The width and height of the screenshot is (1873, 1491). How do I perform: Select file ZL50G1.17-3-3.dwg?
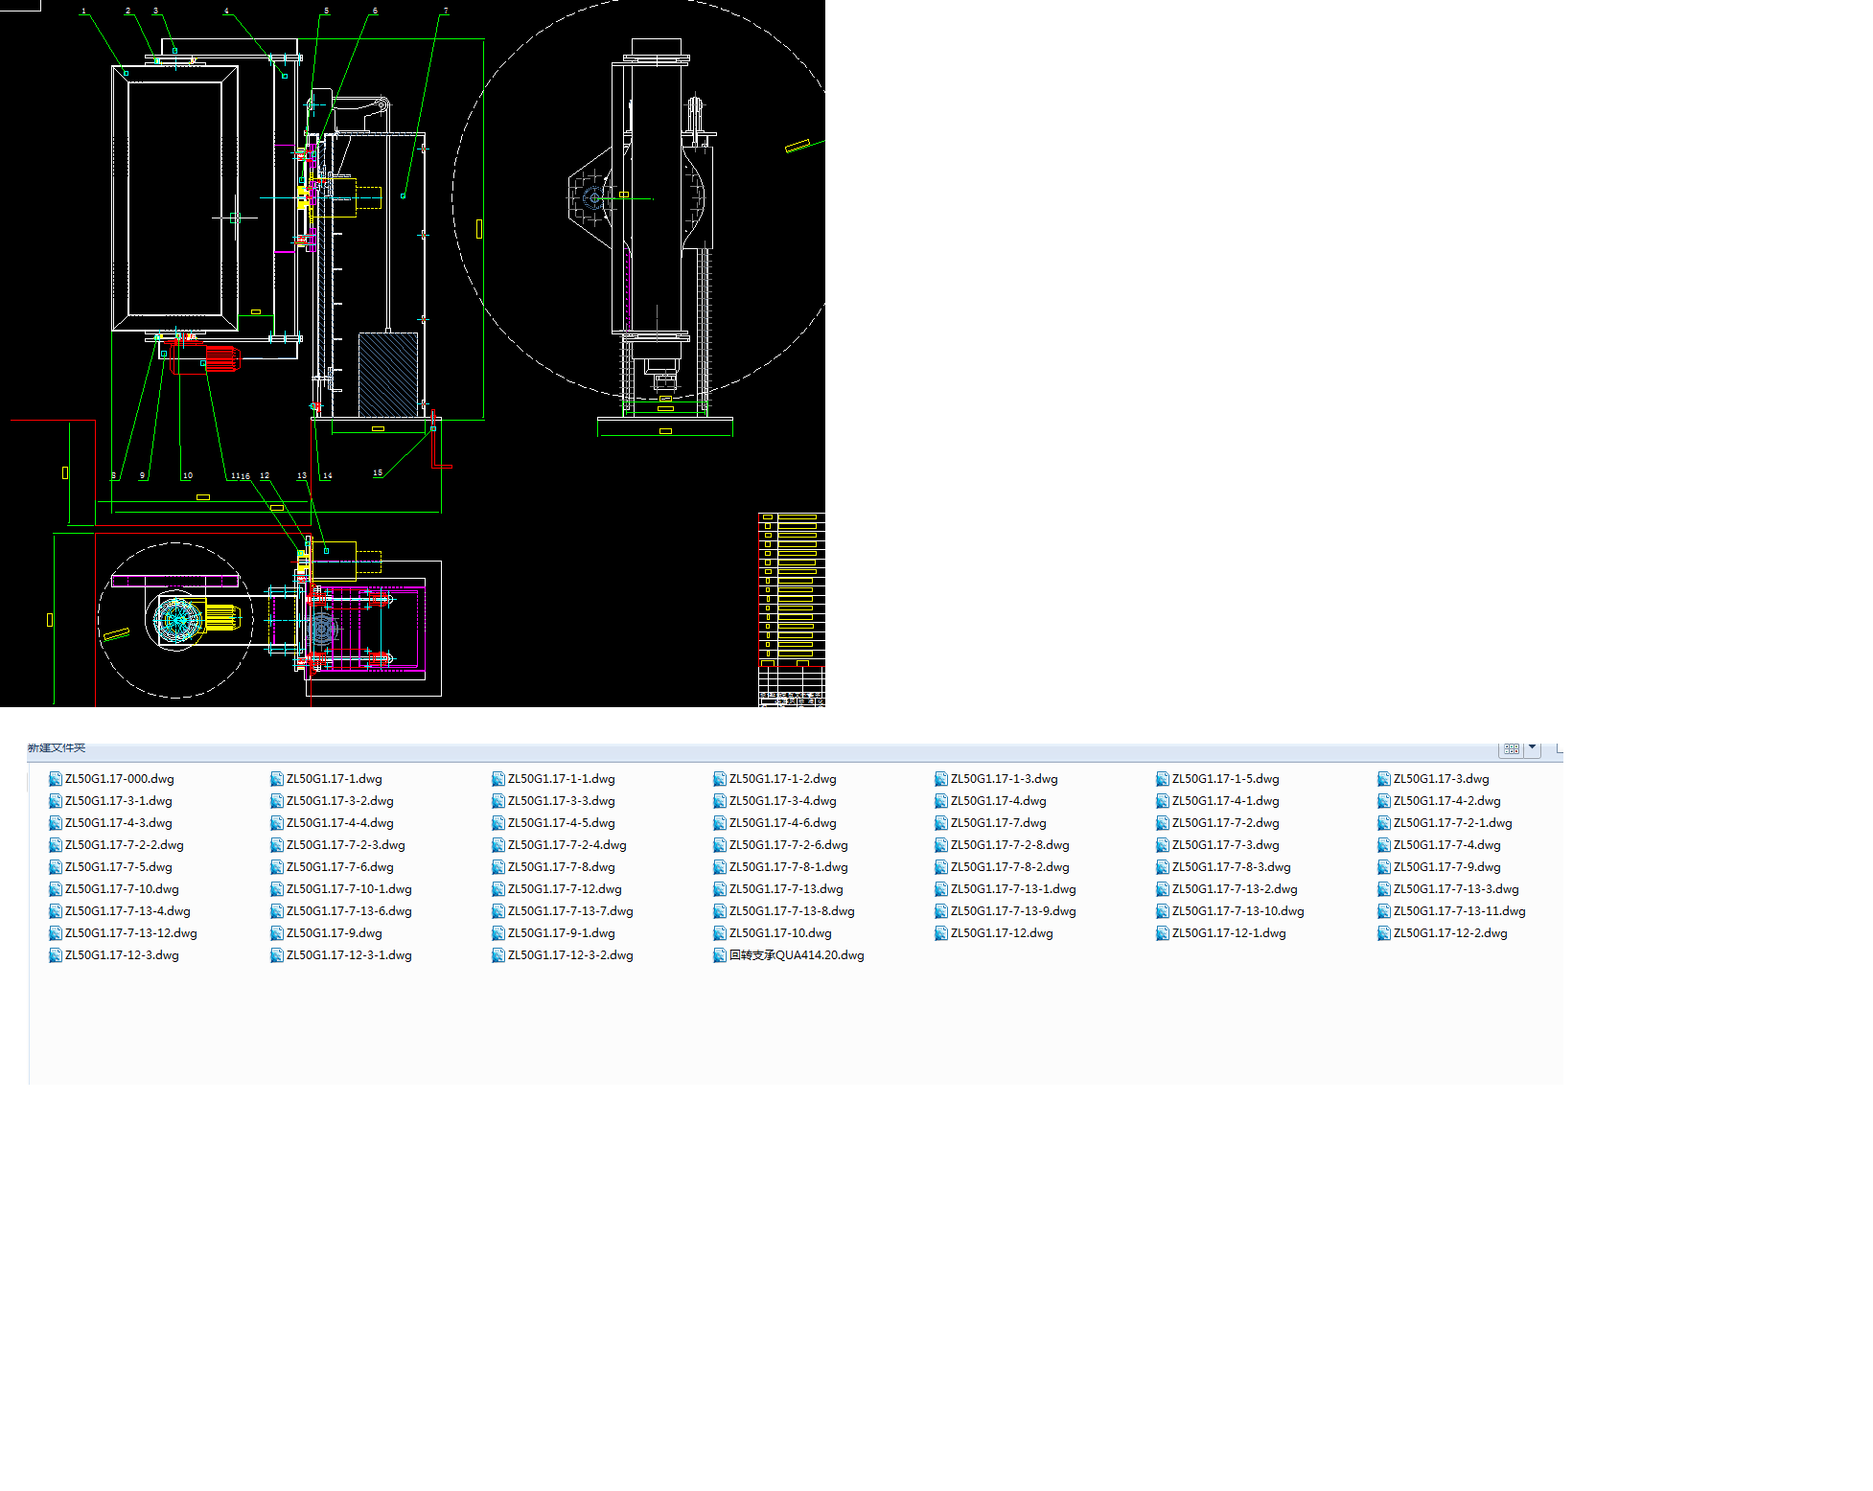(x=561, y=801)
